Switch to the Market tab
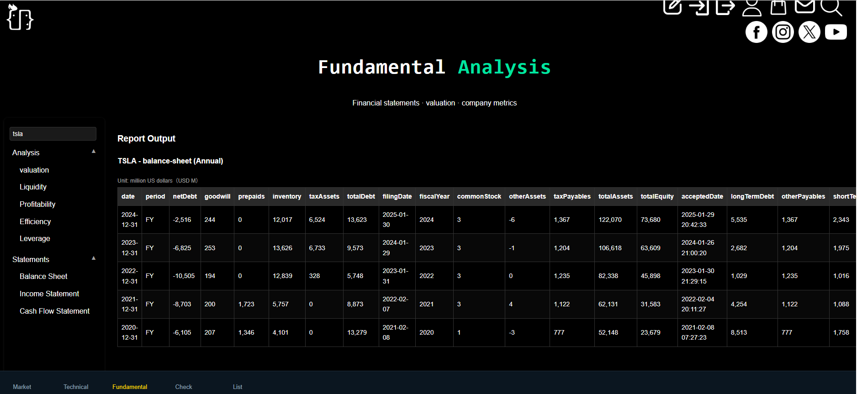 coord(22,387)
